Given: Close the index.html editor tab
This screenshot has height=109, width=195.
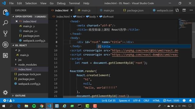Looking at the screenshot, I should (x=72, y=10).
